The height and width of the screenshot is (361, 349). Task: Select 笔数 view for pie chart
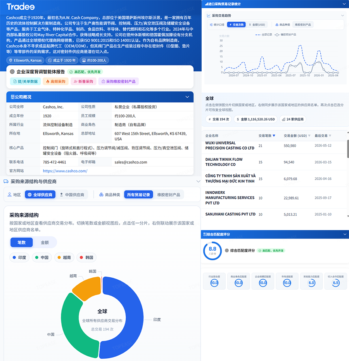(21, 242)
